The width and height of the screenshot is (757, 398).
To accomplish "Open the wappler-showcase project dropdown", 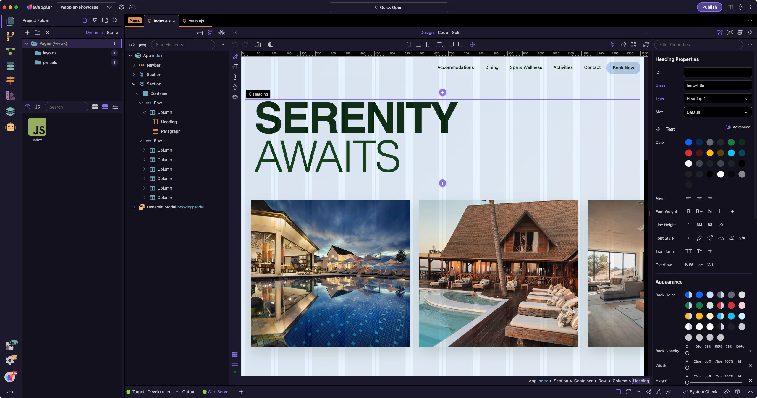I will point(86,7).
